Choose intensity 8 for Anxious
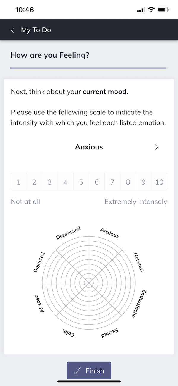 128,182
